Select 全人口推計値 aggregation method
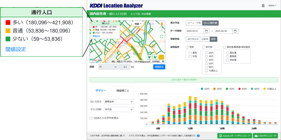This screenshot has width=281, height=140. click(210, 23)
